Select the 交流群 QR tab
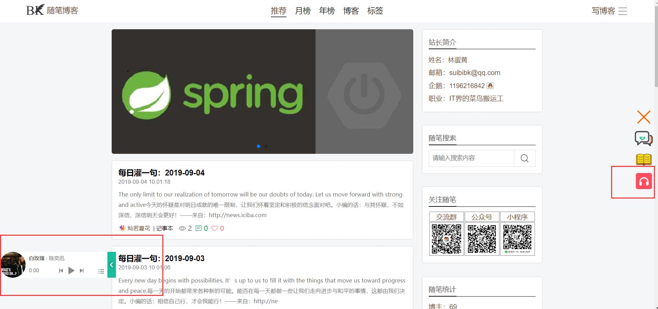The image size is (658, 309). [446, 217]
